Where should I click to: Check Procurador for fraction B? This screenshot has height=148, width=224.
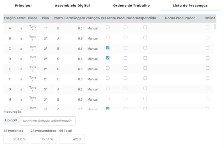tap(125, 38)
